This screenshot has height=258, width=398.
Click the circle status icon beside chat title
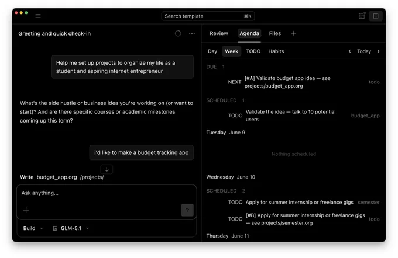point(178,33)
